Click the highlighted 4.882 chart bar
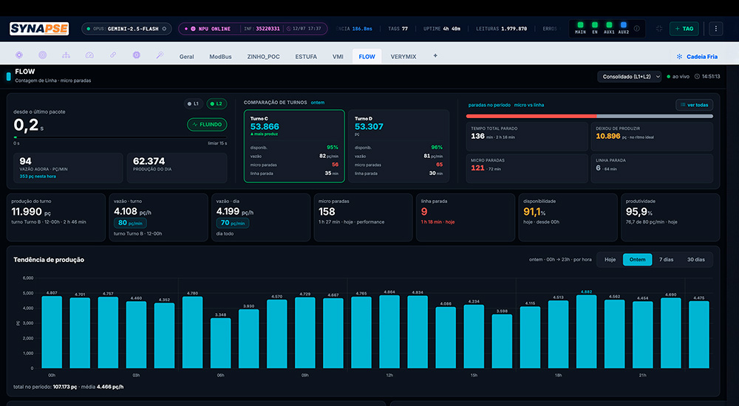739x406 pixels. pyautogui.click(x=586, y=331)
